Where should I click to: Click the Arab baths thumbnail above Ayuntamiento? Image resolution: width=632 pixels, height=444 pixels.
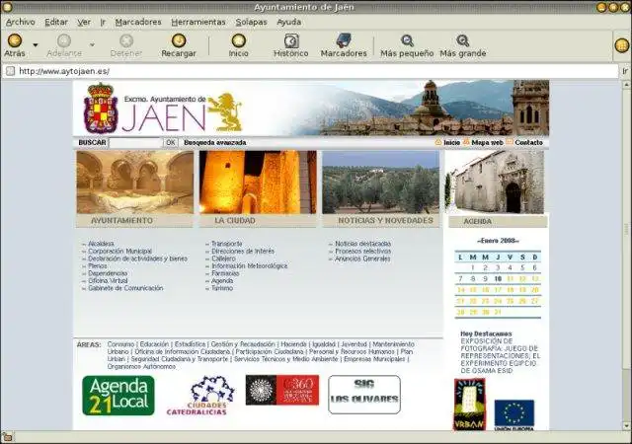coord(134,183)
